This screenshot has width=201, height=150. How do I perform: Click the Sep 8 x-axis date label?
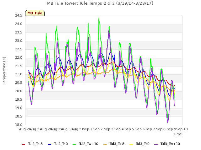161,129
